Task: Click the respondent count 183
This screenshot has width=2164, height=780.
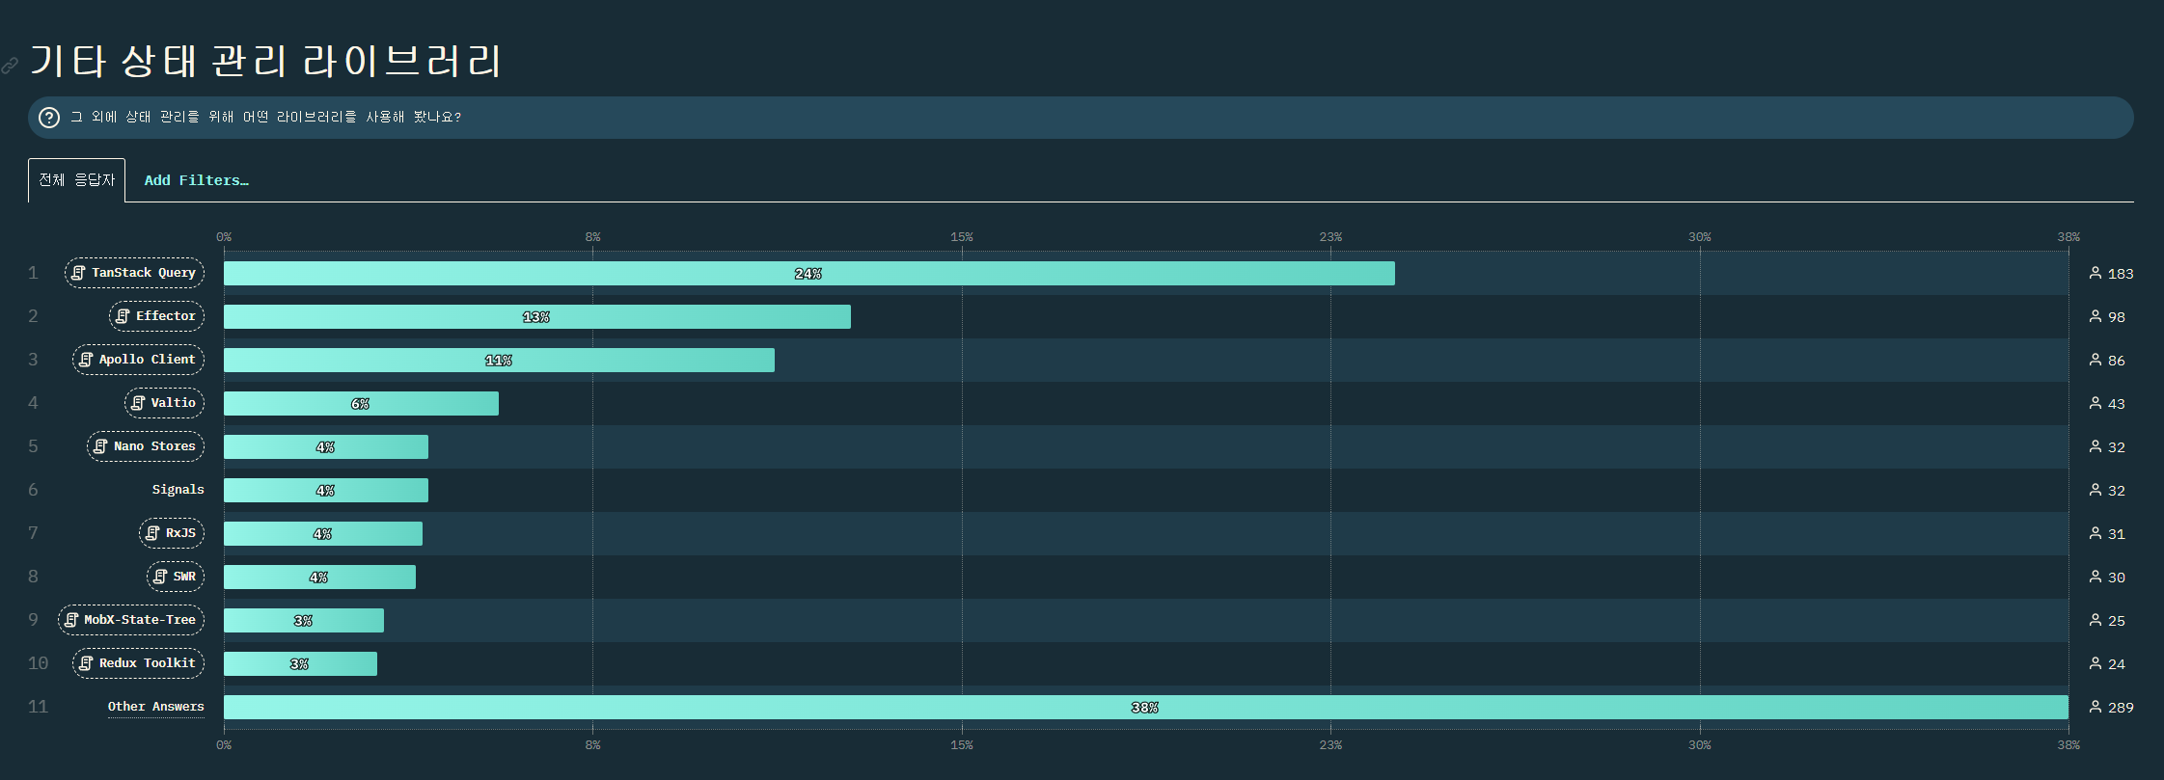Action: [x=2121, y=274]
